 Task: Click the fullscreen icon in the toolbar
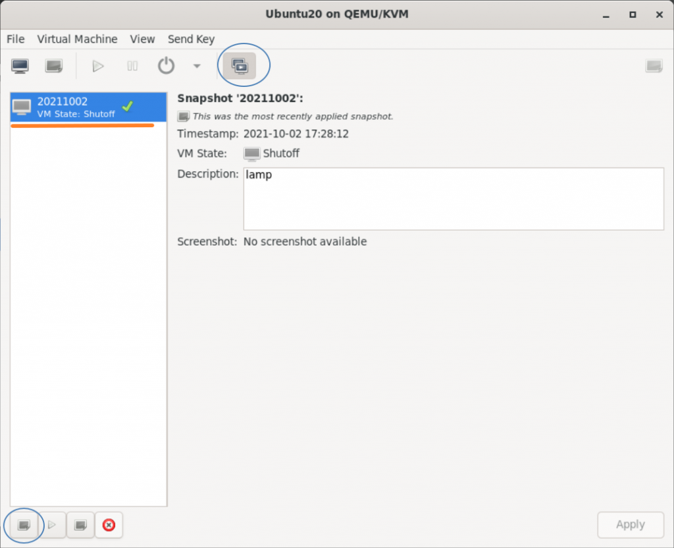coord(654,67)
